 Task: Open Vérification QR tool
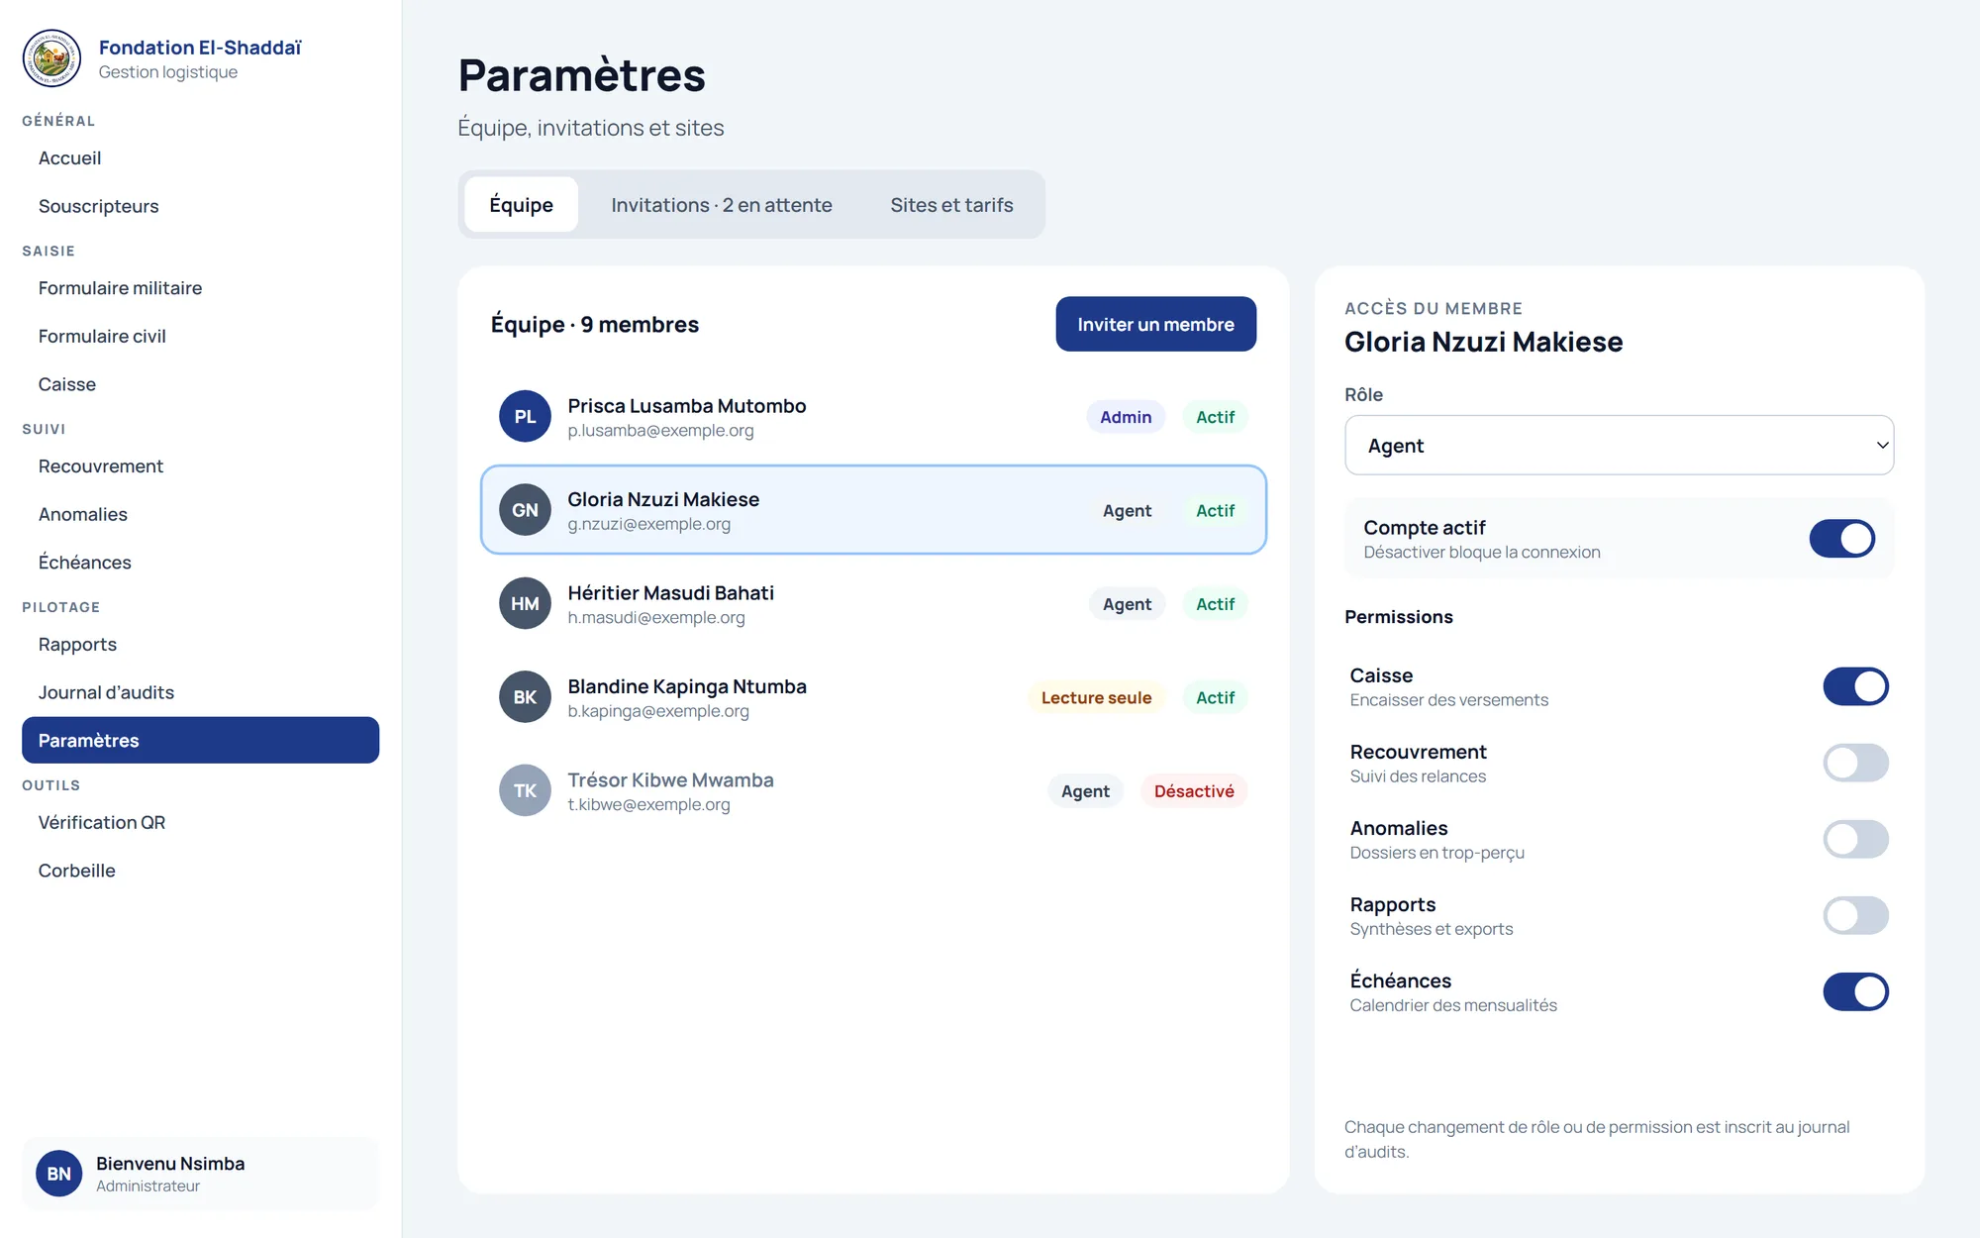tap(200, 823)
